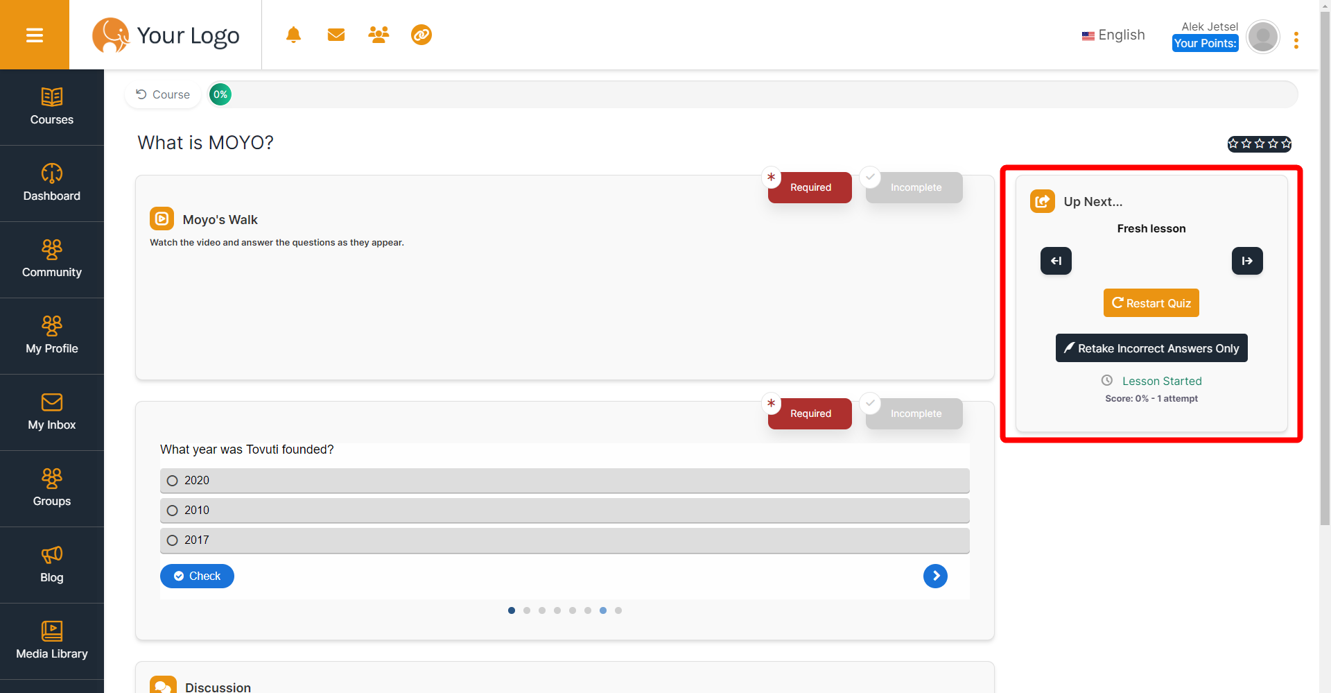The height and width of the screenshot is (693, 1331).
Task: Select the 2010 answer option
Action: click(x=173, y=511)
